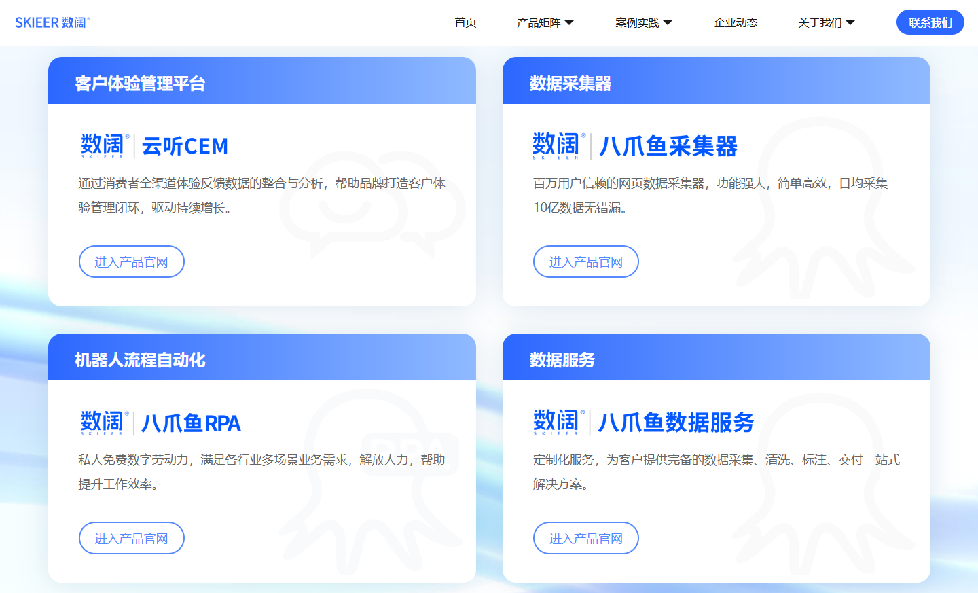Viewport: 978px width, 593px height.
Task: Go to 企业动态 page
Action: click(736, 22)
